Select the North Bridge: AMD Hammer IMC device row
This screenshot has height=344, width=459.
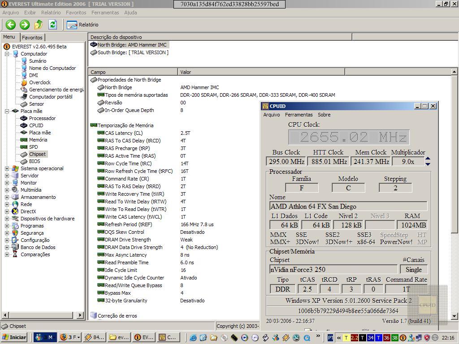(129, 45)
